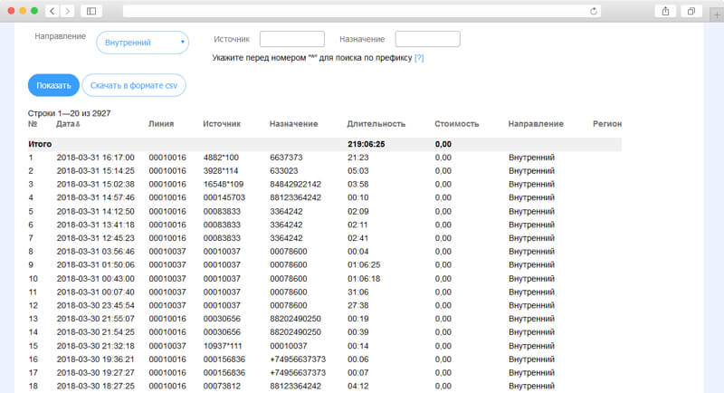The width and height of the screenshot is (724, 393).
Task: Click duration 01:06:18
Action: tap(364, 279)
